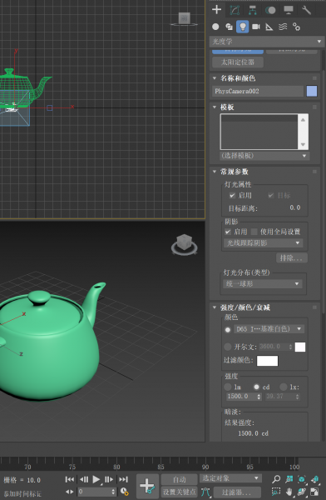This screenshot has height=500, width=326.
Task: Select the Systems gears icon
Action: 296,27
